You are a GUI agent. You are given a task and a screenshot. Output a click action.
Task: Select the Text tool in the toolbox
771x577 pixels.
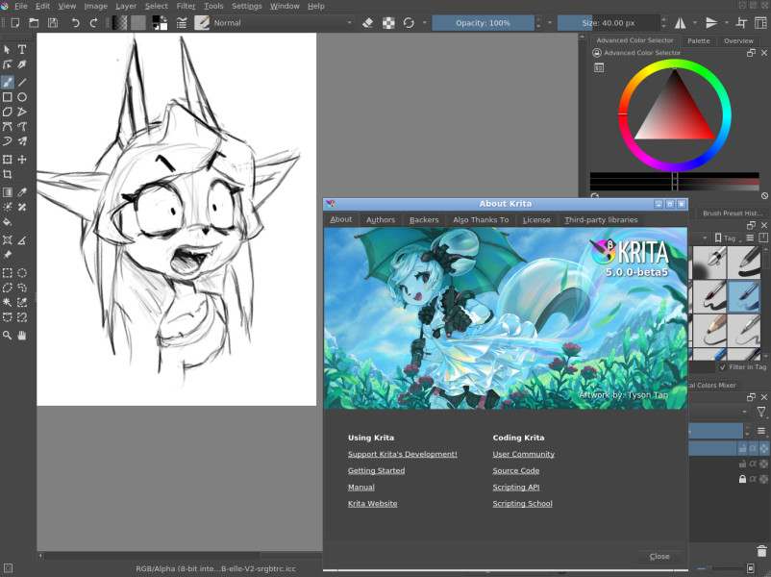[22, 49]
